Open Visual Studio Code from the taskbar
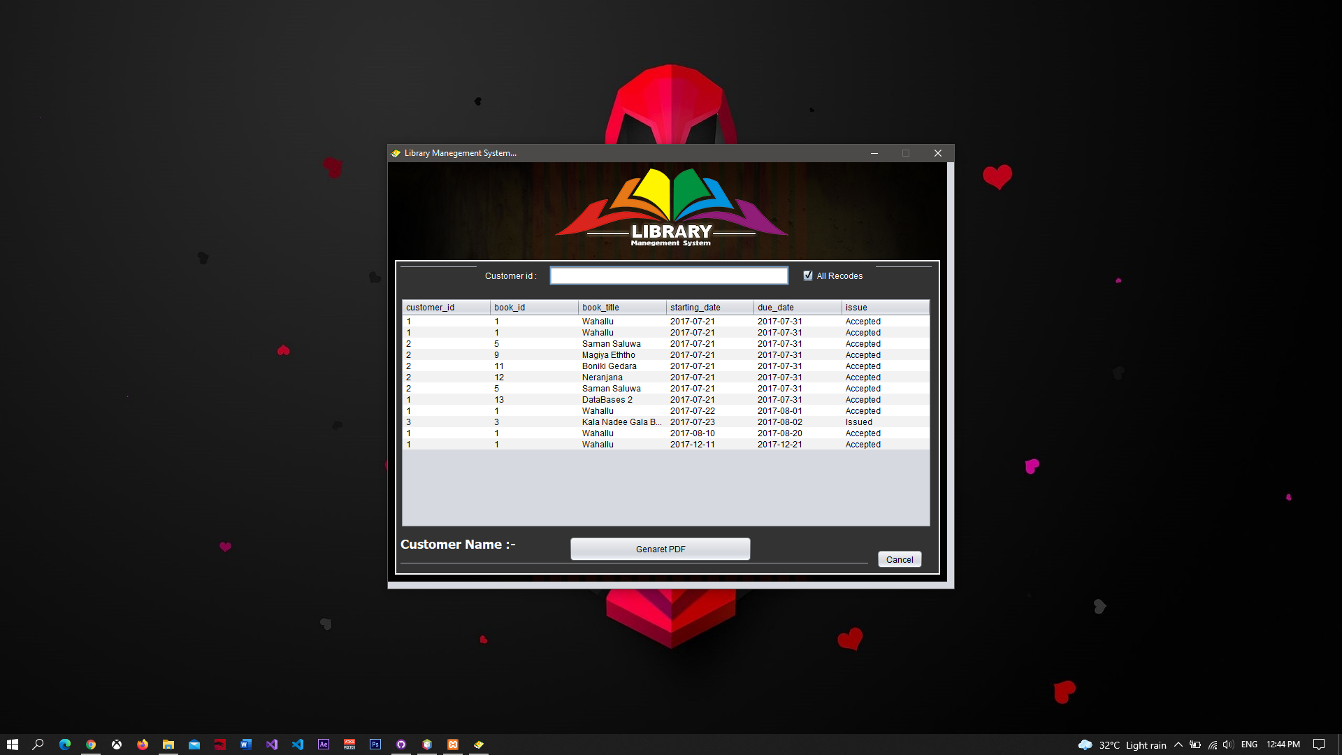This screenshot has height=755, width=1342. click(x=298, y=744)
